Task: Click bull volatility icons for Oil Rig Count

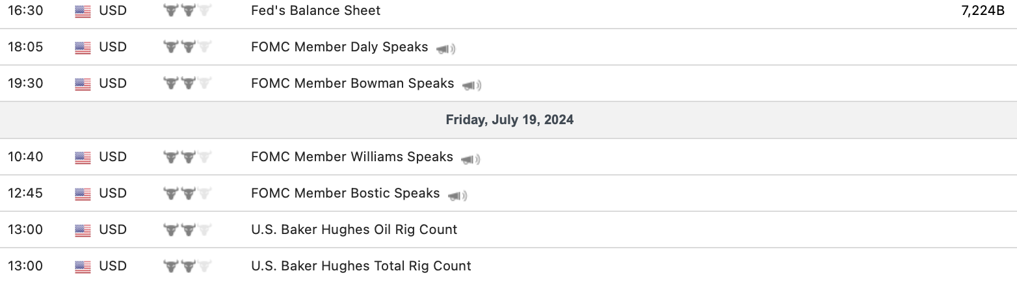Action: [x=188, y=230]
